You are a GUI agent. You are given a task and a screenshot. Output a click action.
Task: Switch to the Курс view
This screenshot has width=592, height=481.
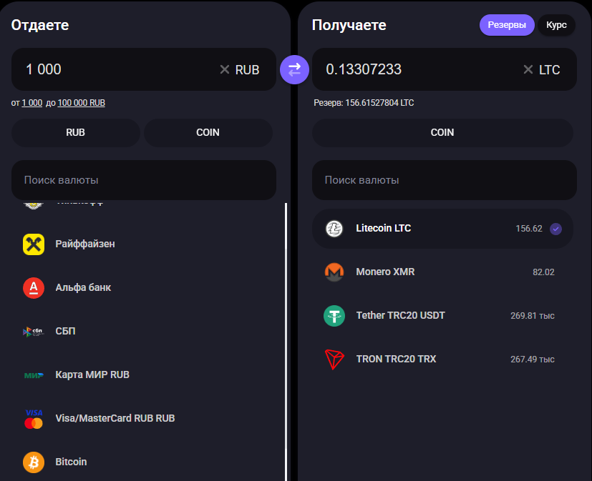[x=556, y=25]
